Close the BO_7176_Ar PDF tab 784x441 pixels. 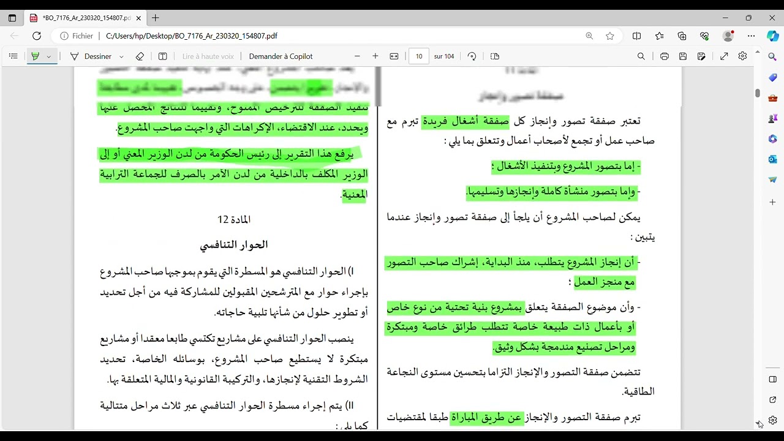click(138, 18)
